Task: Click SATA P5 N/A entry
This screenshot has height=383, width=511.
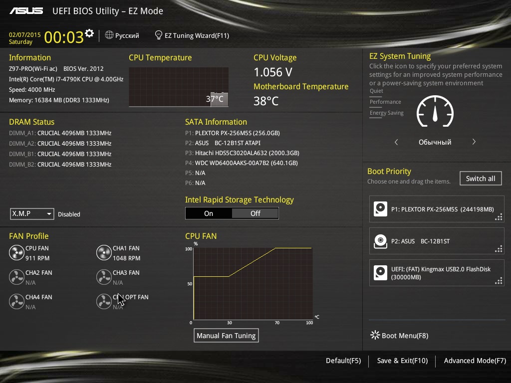Action: tap(195, 173)
